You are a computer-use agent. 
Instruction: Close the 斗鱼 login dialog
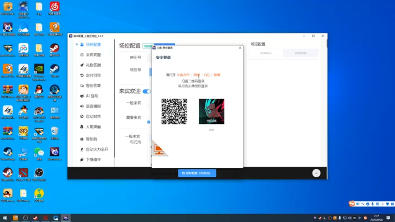240,48
